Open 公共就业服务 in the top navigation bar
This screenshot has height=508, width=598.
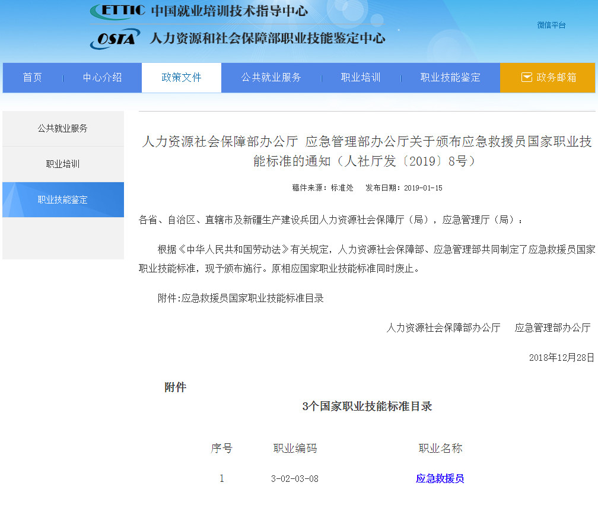pos(271,78)
